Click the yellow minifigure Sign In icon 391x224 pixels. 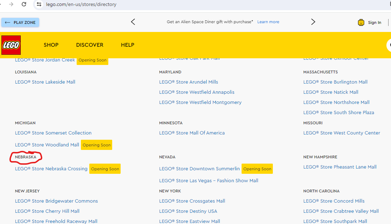point(361,22)
